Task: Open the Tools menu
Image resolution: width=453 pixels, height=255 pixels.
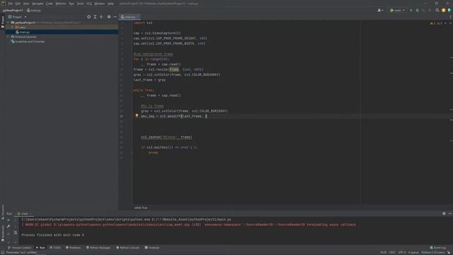Action: click(80, 4)
